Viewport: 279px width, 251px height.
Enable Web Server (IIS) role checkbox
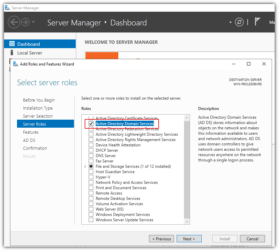[91, 209]
